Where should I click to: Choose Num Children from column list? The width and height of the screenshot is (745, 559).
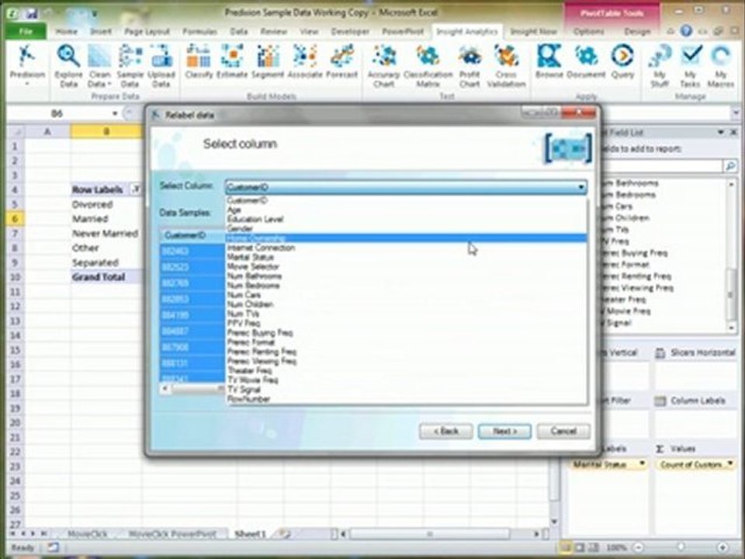click(x=406, y=304)
